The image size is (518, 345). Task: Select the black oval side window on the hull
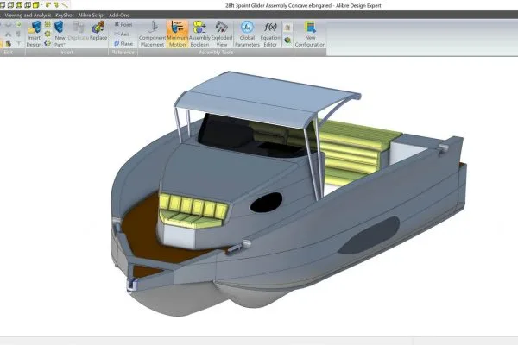(x=266, y=203)
